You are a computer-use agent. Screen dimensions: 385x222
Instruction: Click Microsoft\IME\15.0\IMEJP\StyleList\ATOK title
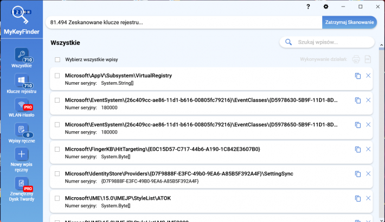click(x=118, y=198)
